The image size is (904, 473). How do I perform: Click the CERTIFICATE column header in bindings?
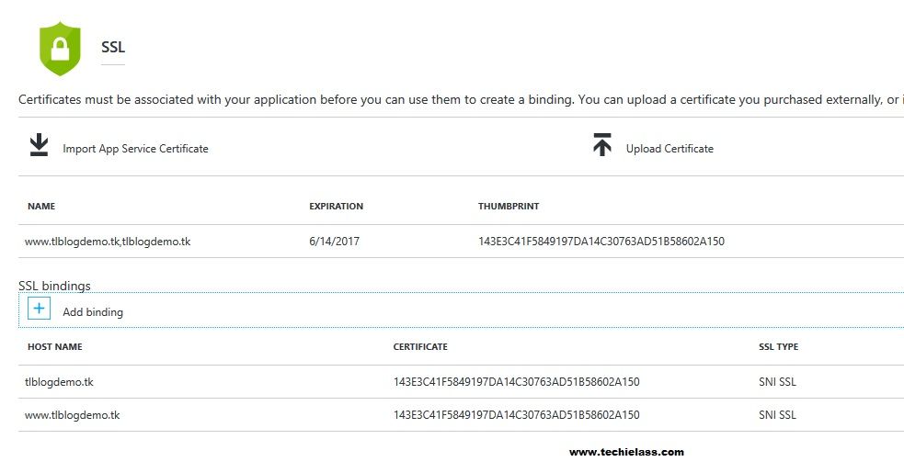click(420, 347)
